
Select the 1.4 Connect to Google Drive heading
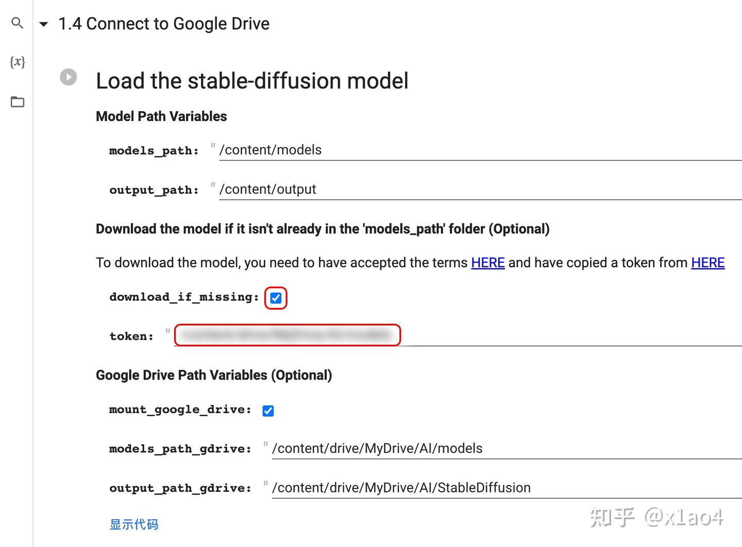tap(164, 24)
